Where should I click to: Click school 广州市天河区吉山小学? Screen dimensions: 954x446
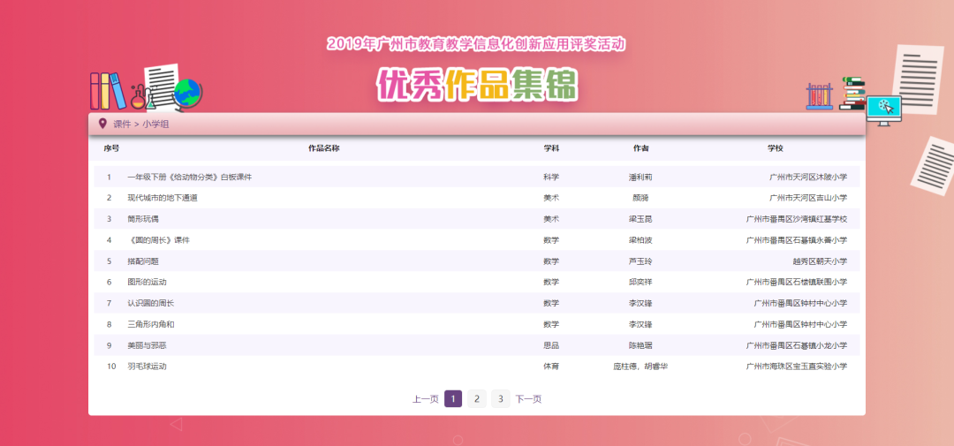[808, 198]
